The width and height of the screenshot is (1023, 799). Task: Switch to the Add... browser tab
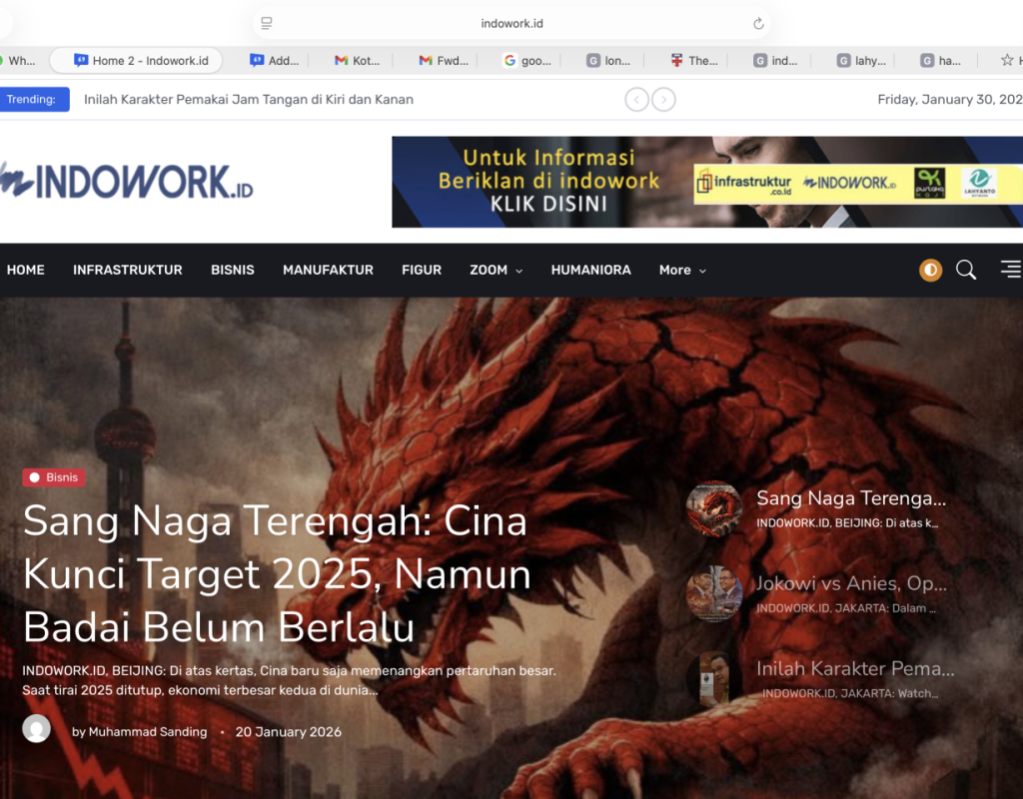274,61
